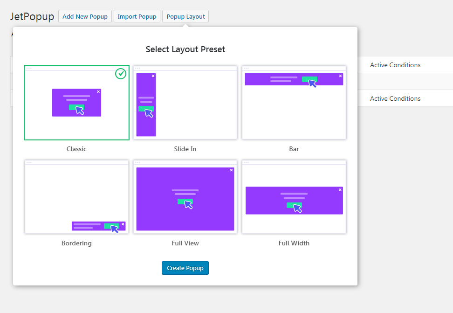
Task: Click the X icon in Full View preview
Action: 231,170
